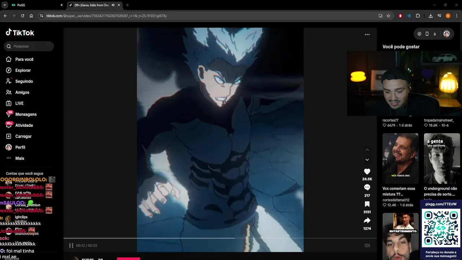
Task: Click the download desktop app icon in pill
Action: click(x=435, y=34)
